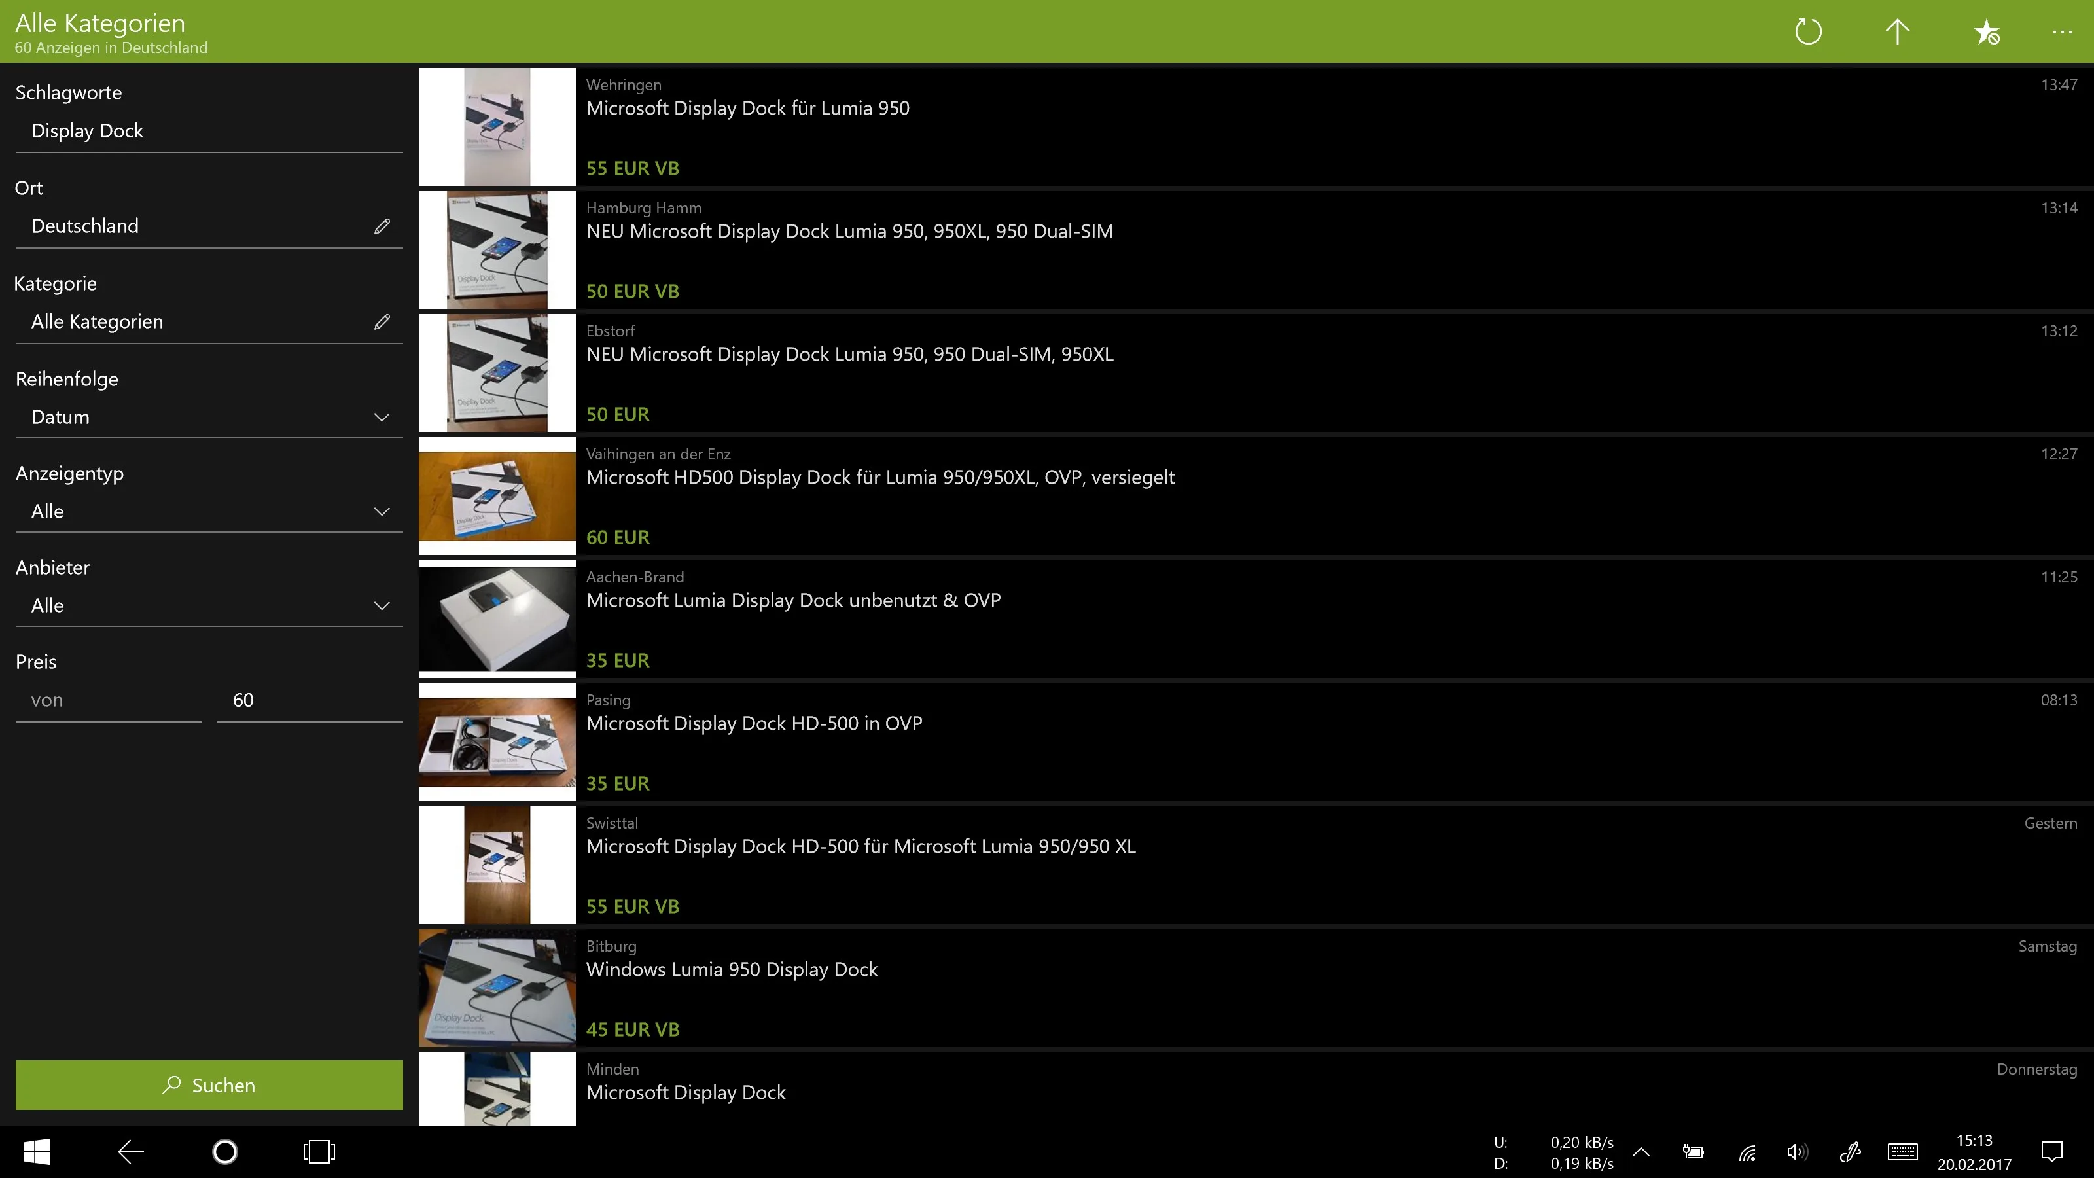Click the pencil icon beside Alle Kategorien
This screenshot has width=2094, height=1178.
pyautogui.click(x=382, y=322)
